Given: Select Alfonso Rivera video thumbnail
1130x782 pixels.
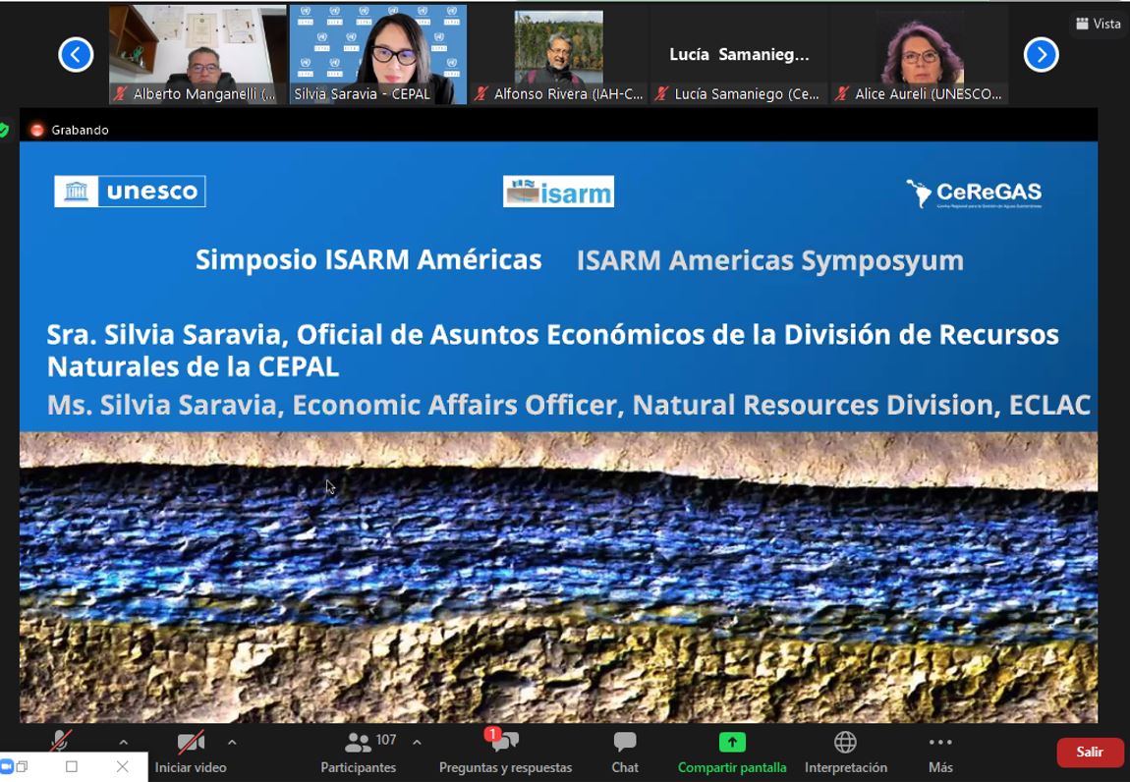Looking at the screenshot, I should [558, 55].
